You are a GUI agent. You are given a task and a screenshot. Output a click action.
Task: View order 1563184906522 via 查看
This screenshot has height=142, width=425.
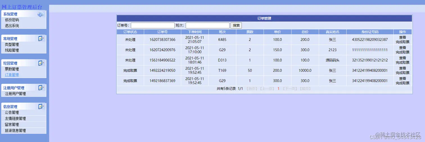click(403, 58)
